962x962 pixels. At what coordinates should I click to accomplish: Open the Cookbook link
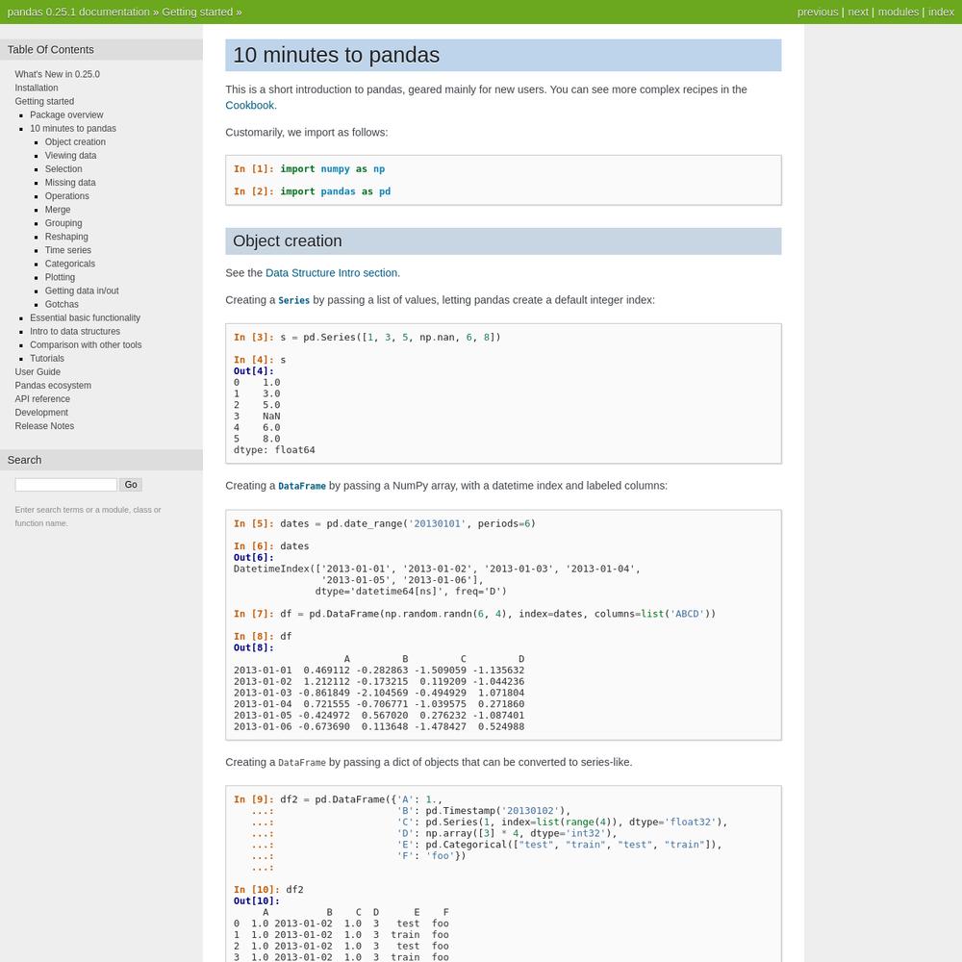coord(250,105)
